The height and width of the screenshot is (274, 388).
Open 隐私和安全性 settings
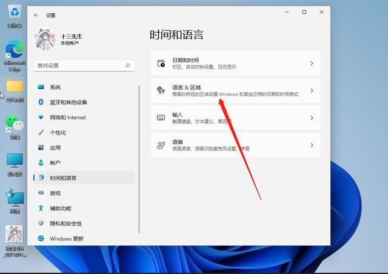(x=84, y=224)
